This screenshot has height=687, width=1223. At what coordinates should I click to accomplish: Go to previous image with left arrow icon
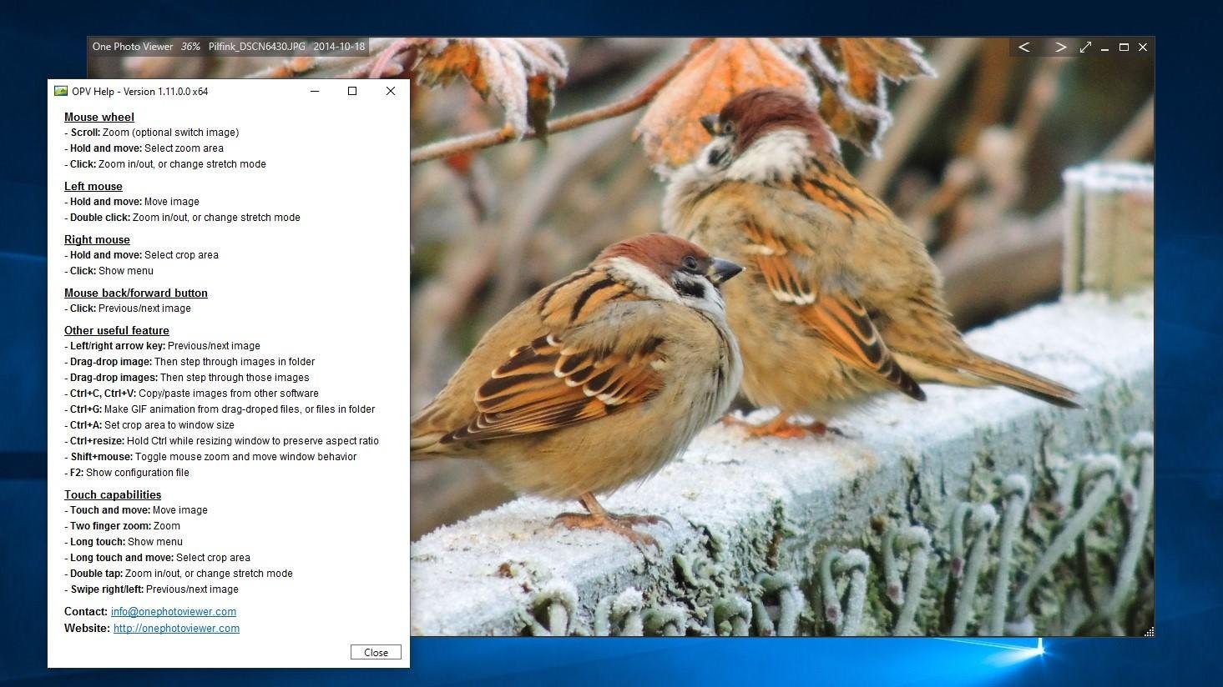click(x=1024, y=48)
